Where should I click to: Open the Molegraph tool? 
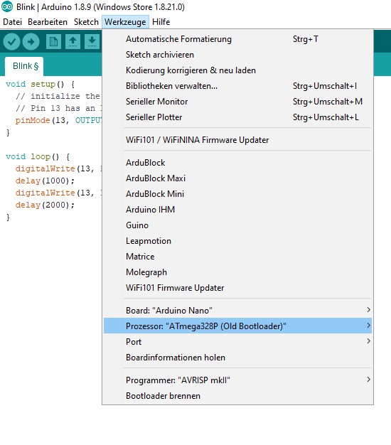(x=237, y=272)
